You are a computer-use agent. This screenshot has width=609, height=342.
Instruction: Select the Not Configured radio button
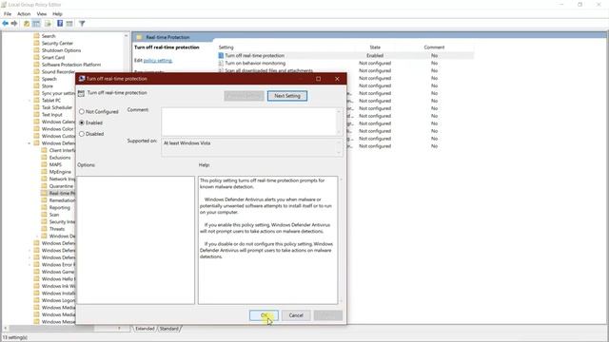click(82, 112)
